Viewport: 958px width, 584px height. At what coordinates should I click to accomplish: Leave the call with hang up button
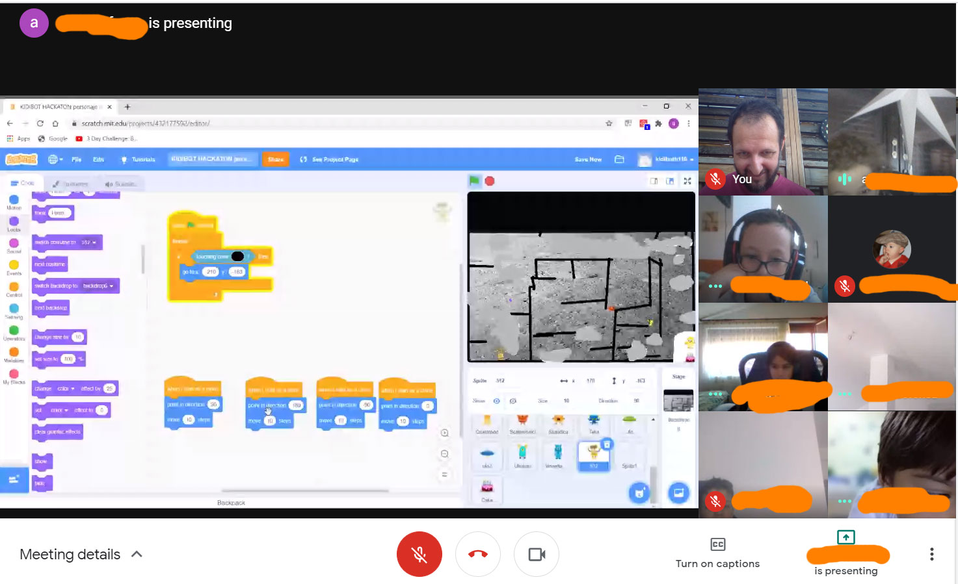tap(478, 554)
